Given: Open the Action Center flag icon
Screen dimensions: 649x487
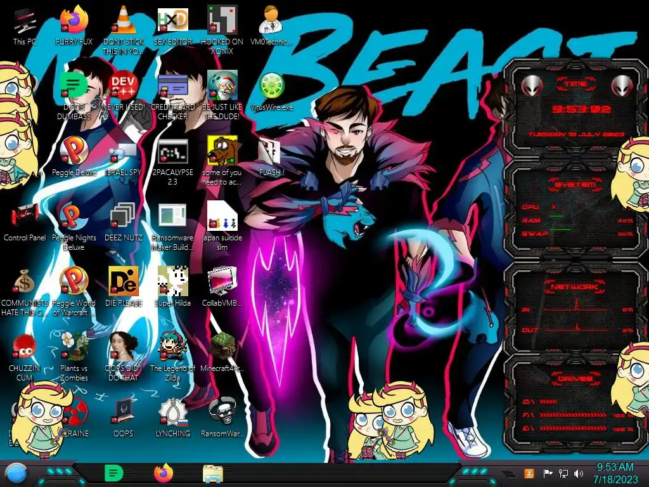Looking at the screenshot, I should (x=548, y=473).
